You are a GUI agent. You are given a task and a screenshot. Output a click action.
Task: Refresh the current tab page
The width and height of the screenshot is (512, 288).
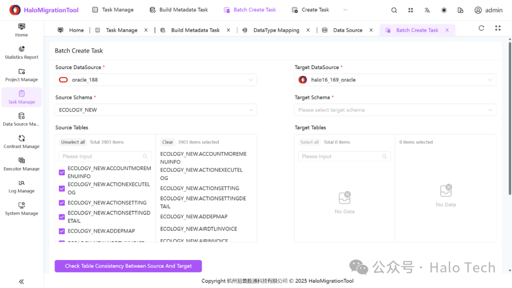click(481, 28)
